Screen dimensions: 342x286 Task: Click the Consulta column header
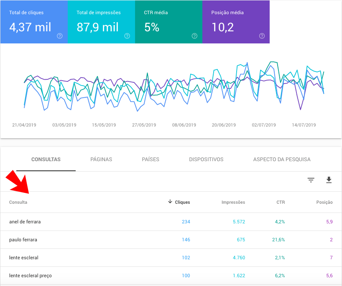18,202
